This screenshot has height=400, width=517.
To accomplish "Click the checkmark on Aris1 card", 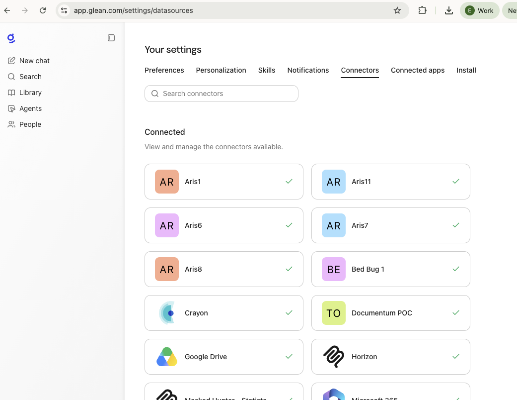I will [289, 181].
